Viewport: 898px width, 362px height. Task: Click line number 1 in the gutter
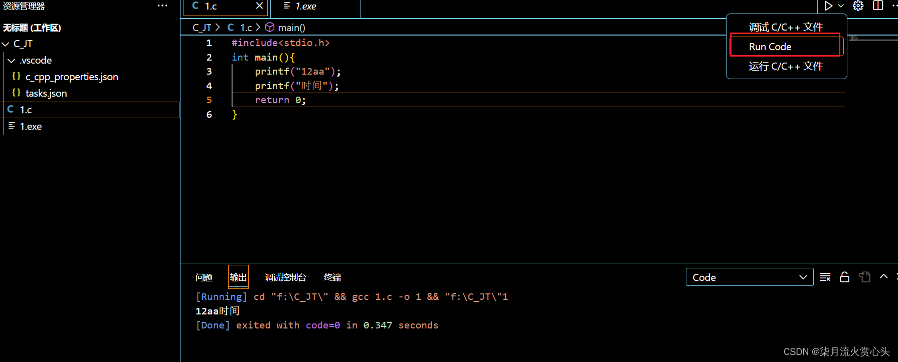click(209, 43)
